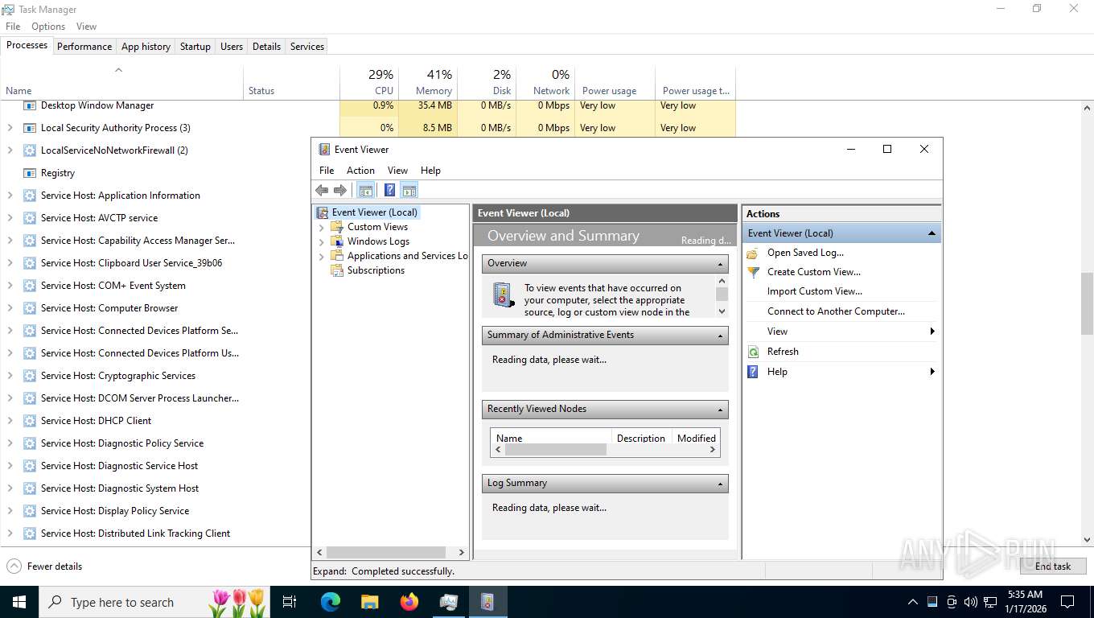Screen dimensions: 1094x618
Task: Collapse the Recently Viewed Nodes section
Action: click(x=720, y=410)
